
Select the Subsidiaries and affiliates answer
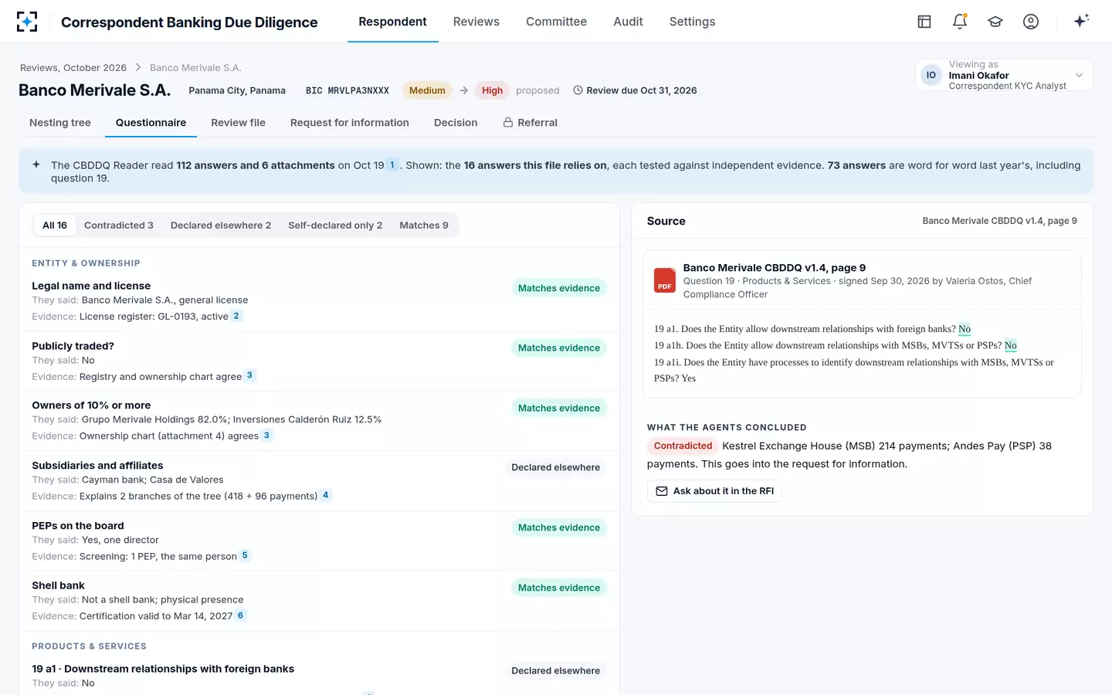319,480
